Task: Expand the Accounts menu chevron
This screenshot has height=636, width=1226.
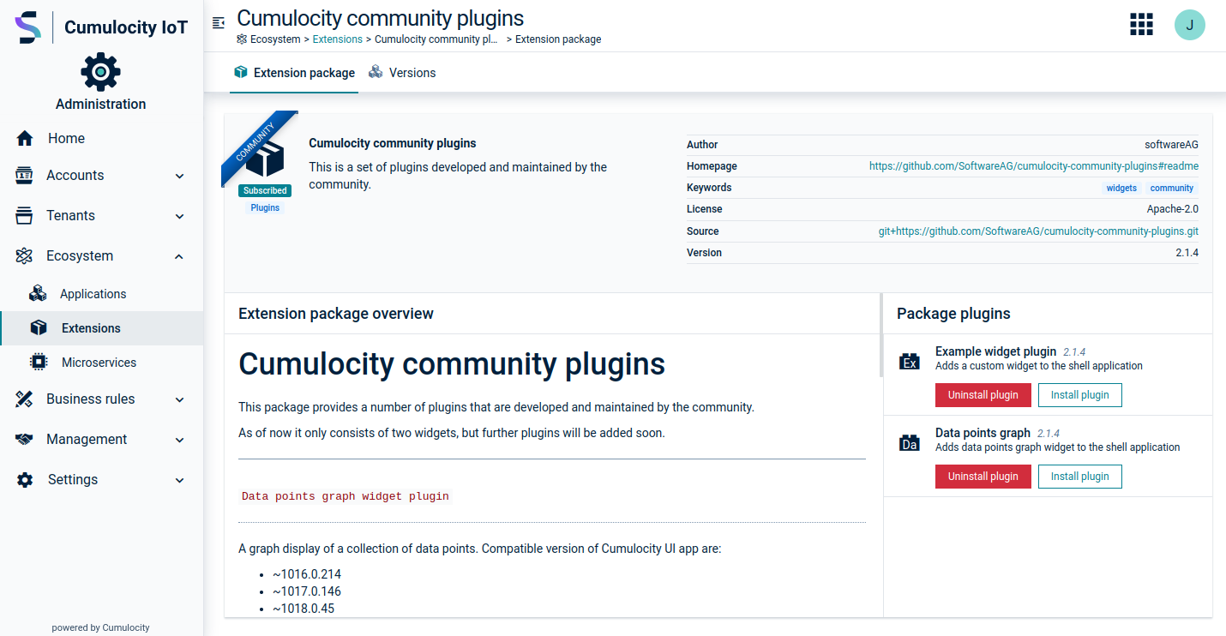Action: 179,176
